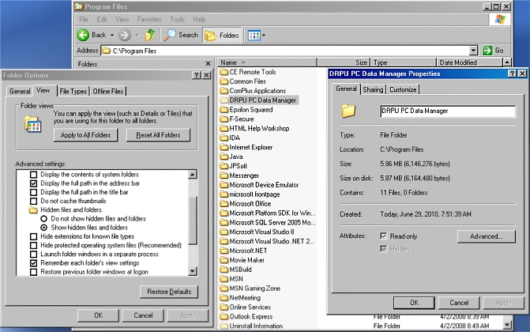The image size is (530, 332).
Task: Select the DRPU PC Data Manager folder icon
Action: coord(224,100)
